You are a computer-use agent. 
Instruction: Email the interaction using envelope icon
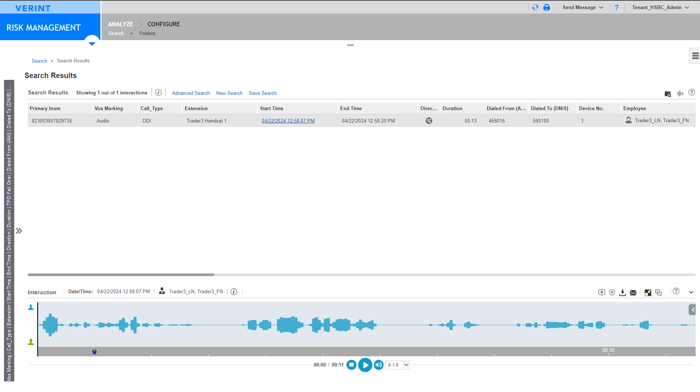pyautogui.click(x=633, y=292)
